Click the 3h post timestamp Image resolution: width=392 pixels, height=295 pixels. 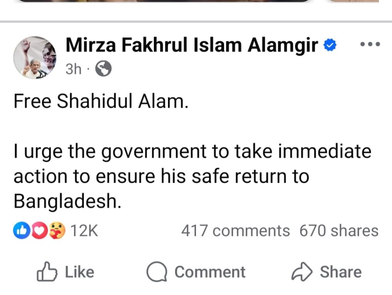click(74, 70)
